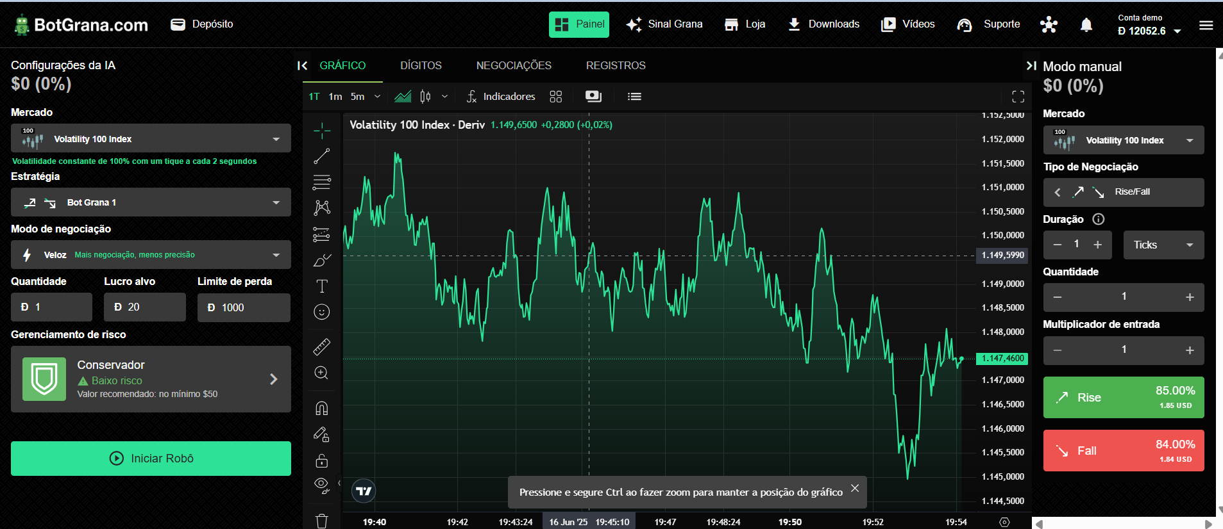Expand the Conservador risk management card
1223x529 pixels.
(x=151, y=379)
